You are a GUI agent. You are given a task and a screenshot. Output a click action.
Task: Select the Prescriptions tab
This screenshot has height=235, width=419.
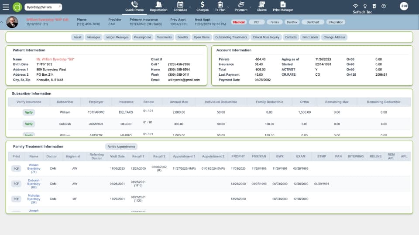[x=142, y=37]
